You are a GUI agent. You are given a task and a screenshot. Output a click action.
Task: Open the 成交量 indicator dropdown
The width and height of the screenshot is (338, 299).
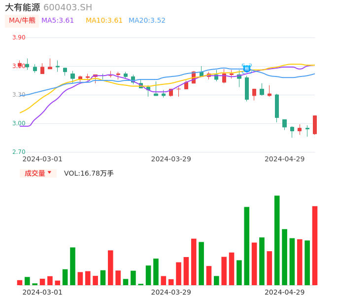38,173
